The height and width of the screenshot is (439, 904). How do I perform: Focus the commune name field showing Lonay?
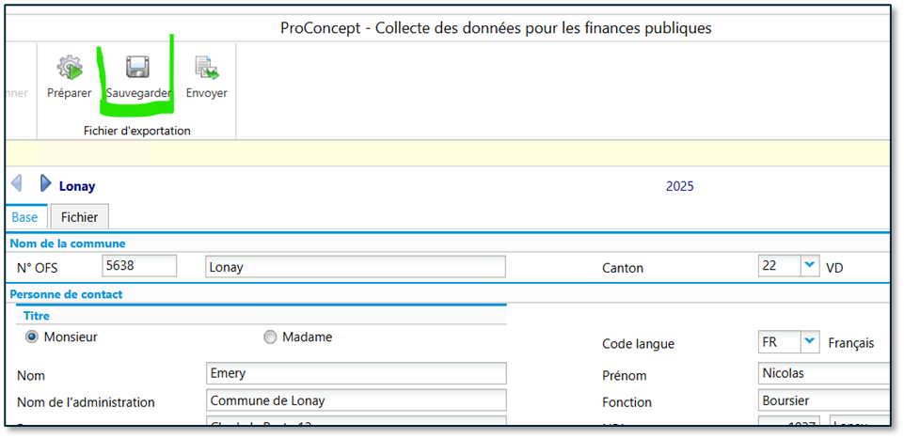tap(355, 267)
